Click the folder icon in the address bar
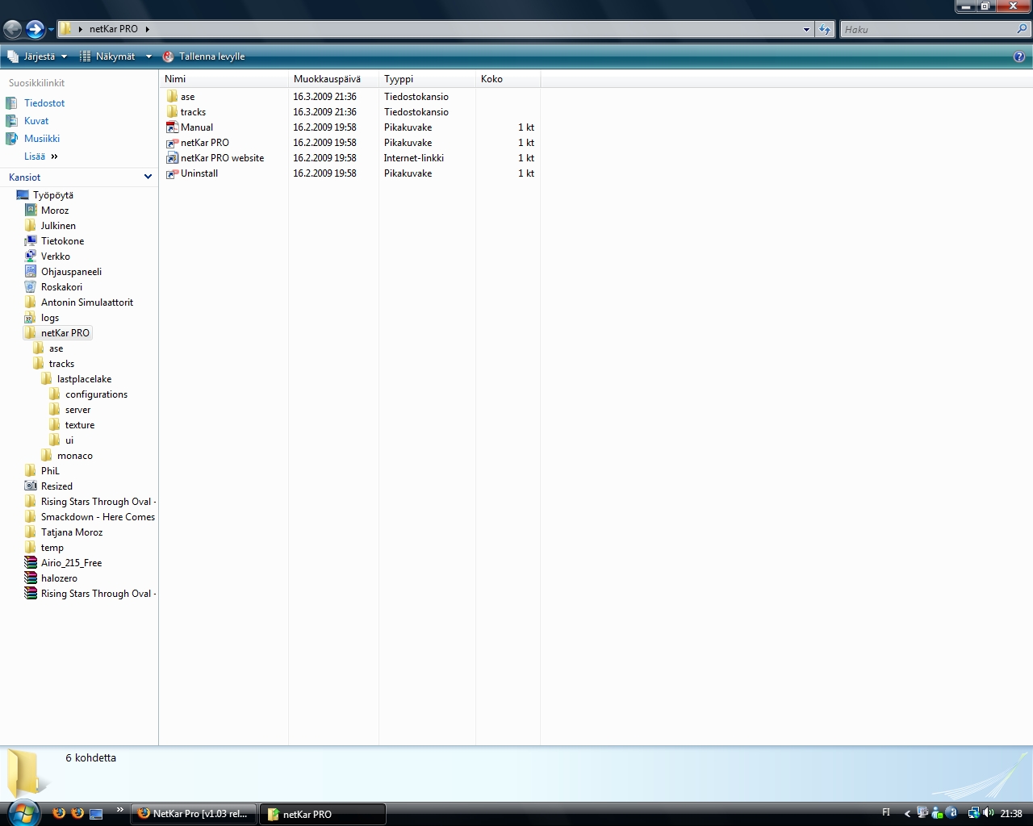1033x826 pixels. click(65, 29)
